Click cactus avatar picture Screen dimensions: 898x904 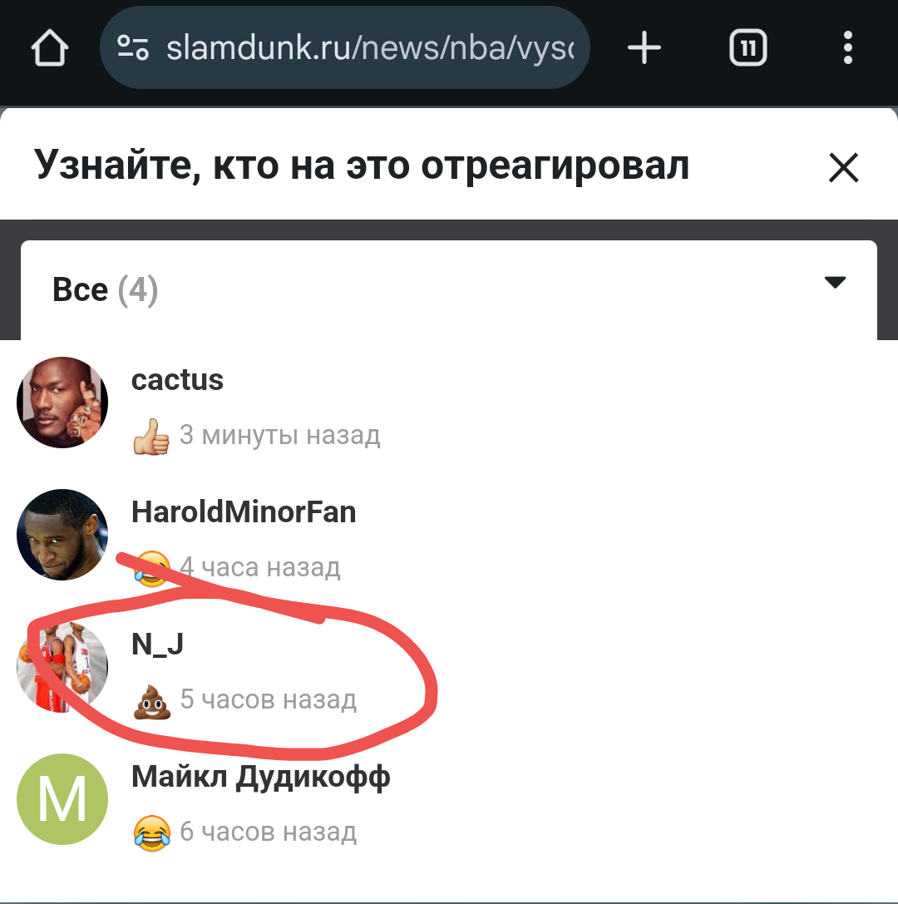[62, 403]
